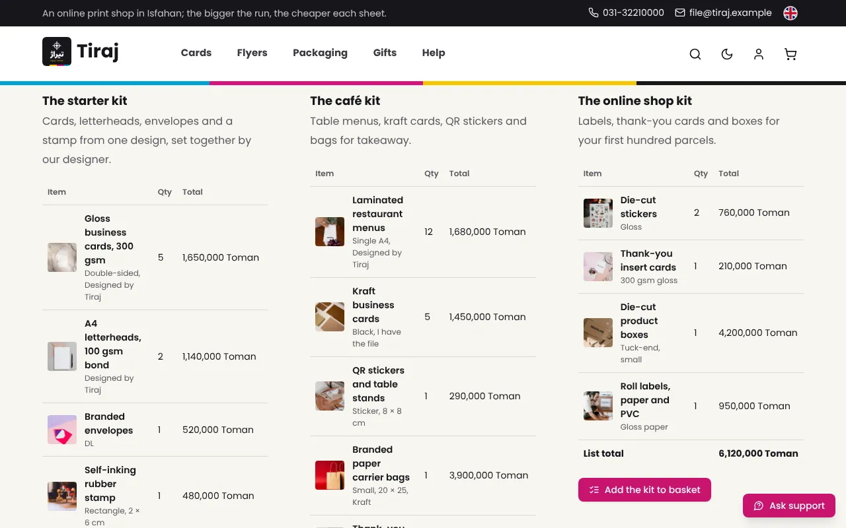Add the online shop kit to basket

point(644,490)
